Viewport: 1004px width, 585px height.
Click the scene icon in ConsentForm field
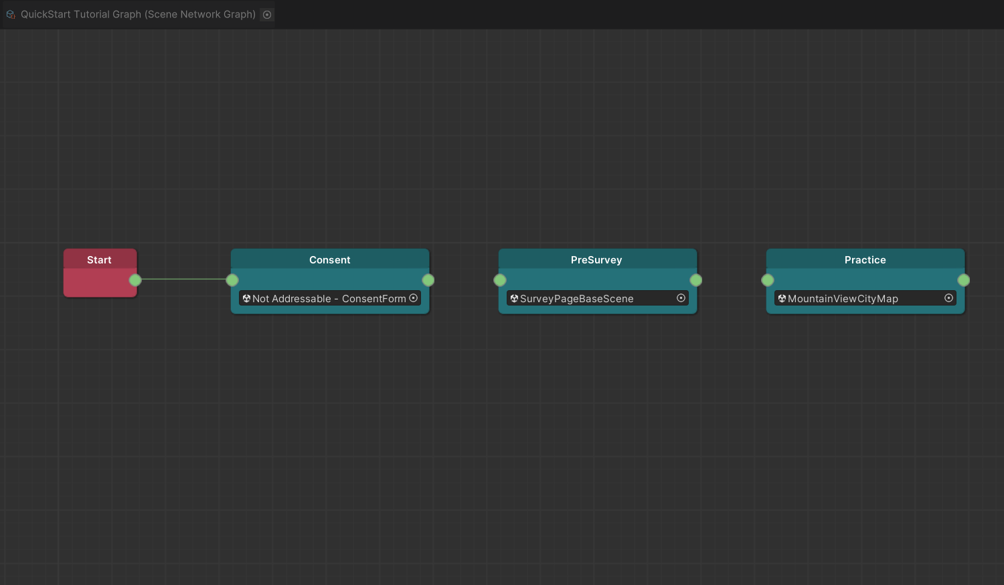pos(246,298)
